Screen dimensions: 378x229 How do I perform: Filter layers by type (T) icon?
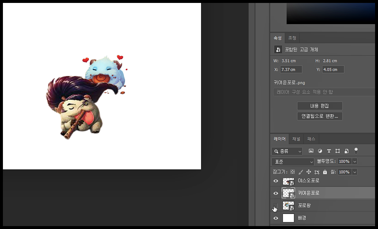(329, 151)
